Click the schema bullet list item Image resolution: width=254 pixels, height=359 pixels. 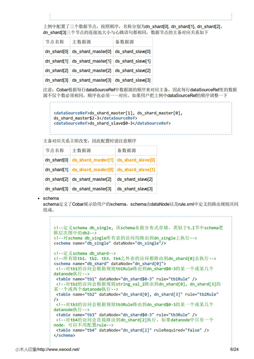click(51, 198)
